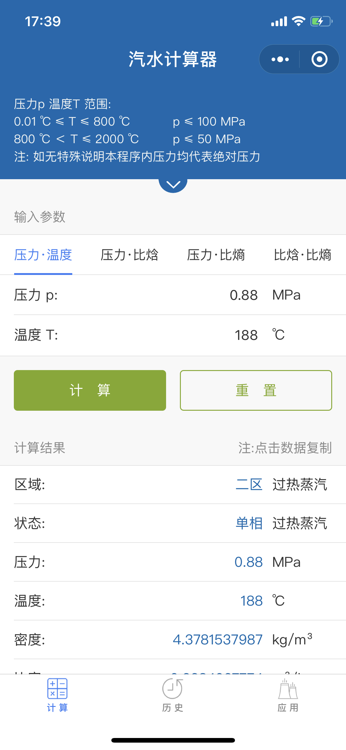Tap the 单相 state result
Viewport: 346px width, 750px height.
249,523
